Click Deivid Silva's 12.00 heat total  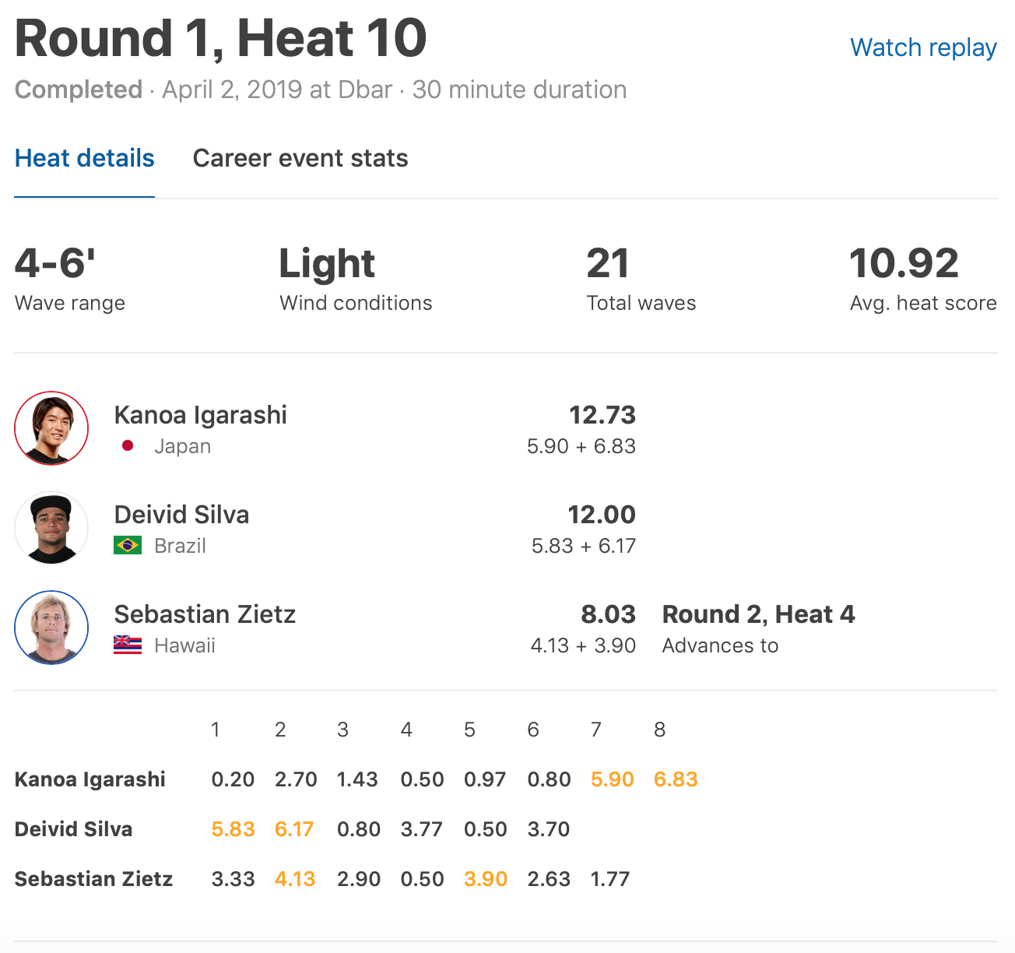601,515
